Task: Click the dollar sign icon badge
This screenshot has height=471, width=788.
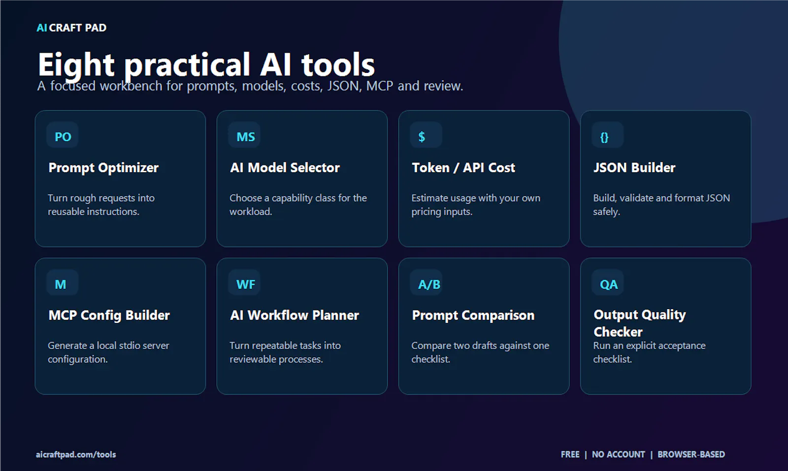Action: [x=426, y=136]
